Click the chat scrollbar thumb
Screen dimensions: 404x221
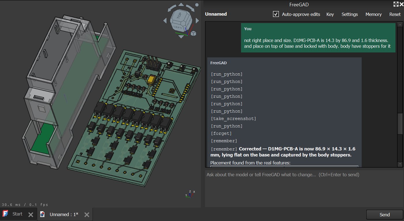(x=400, y=124)
